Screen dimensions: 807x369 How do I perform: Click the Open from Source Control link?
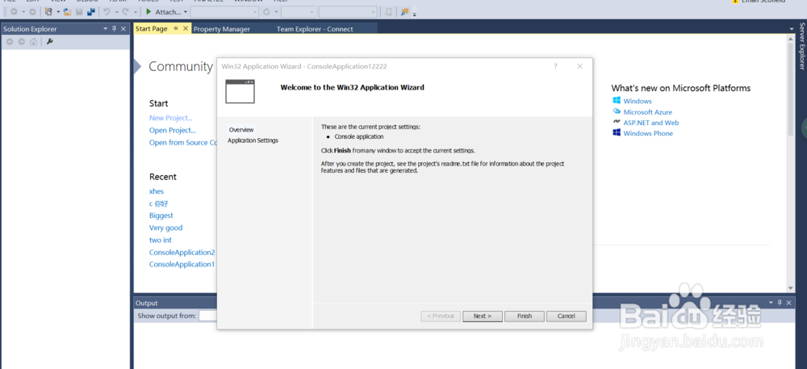click(x=182, y=143)
